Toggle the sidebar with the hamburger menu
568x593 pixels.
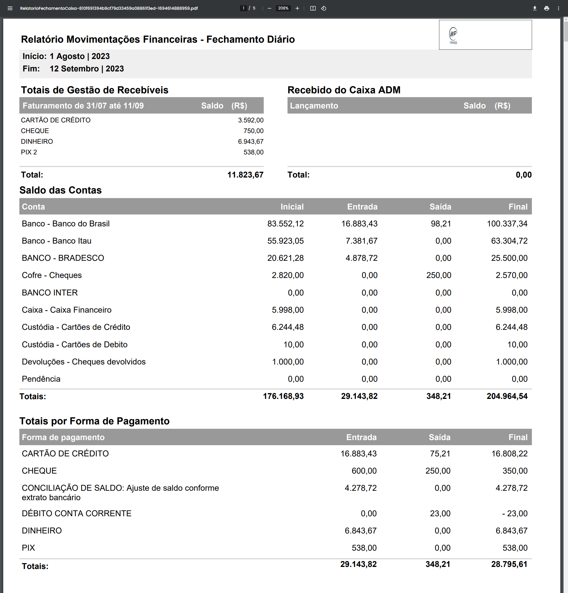click(x=10, y=8)
